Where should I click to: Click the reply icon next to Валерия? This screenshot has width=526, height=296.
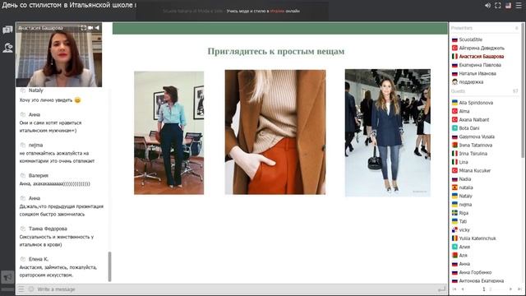tap(23, 175)
